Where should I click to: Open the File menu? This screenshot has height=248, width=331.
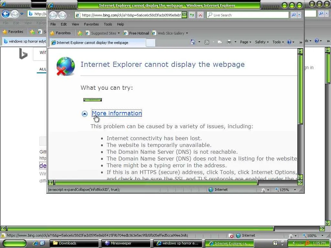click(53, 24)
